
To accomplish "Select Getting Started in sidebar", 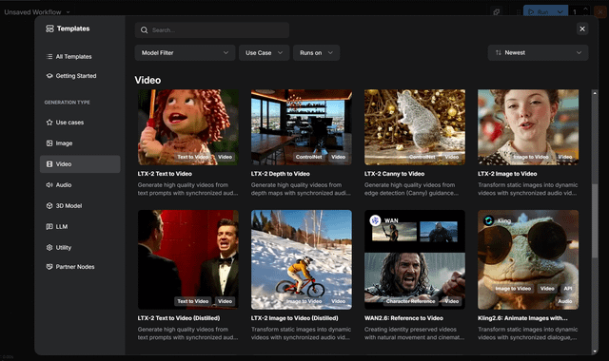I will pyautogui.click(x=80, y=76).
